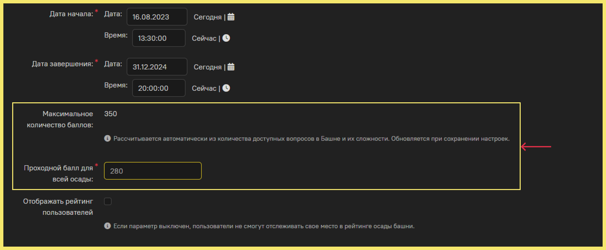Set end date via Сегодня link

pos(208,67)
